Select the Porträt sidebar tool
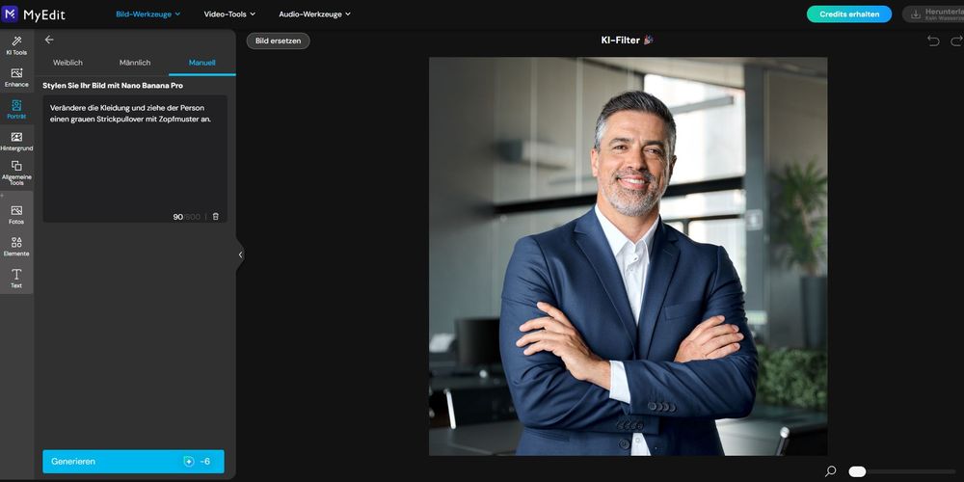This screenshot has height=482, width=964. pos(16,110)
